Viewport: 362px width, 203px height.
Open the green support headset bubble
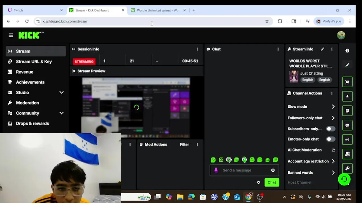(344, 179)
